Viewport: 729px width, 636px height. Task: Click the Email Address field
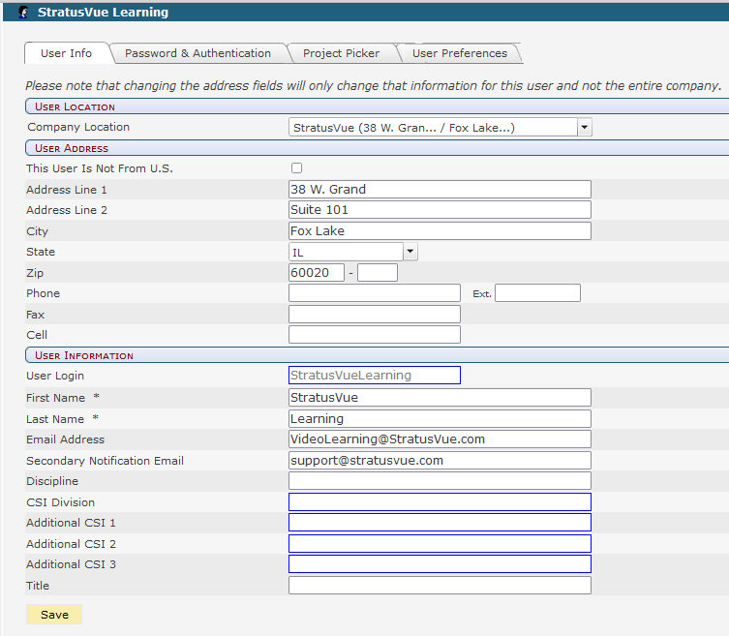point(440,439)
